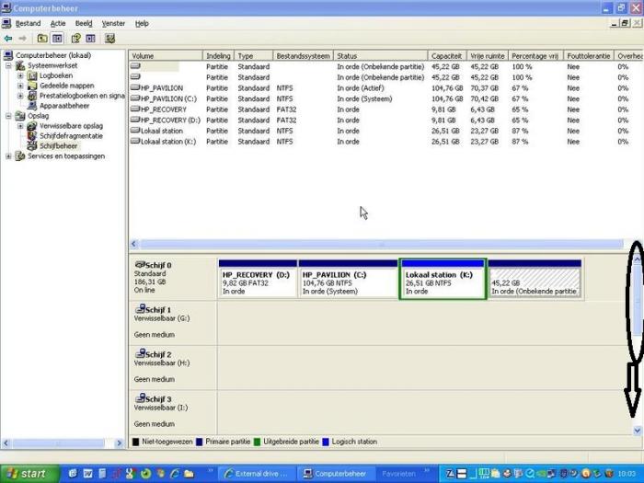
Task: Click the chevron right of Favorieten toolbar
Action: 426,470
